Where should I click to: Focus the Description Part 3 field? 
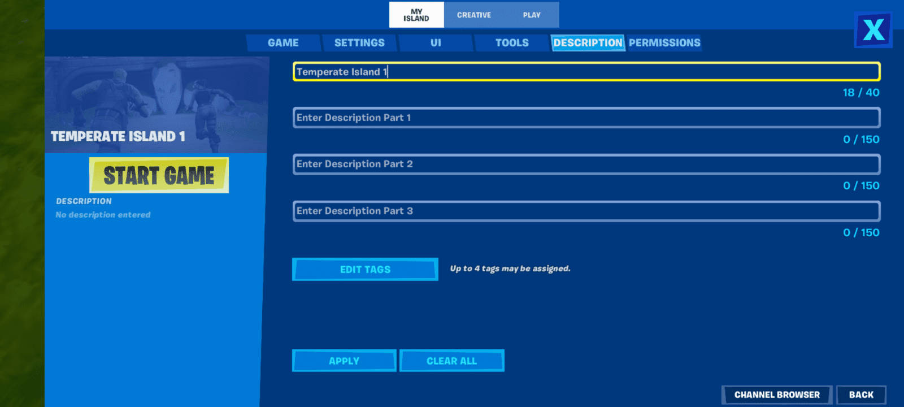(x=586, y=211)
